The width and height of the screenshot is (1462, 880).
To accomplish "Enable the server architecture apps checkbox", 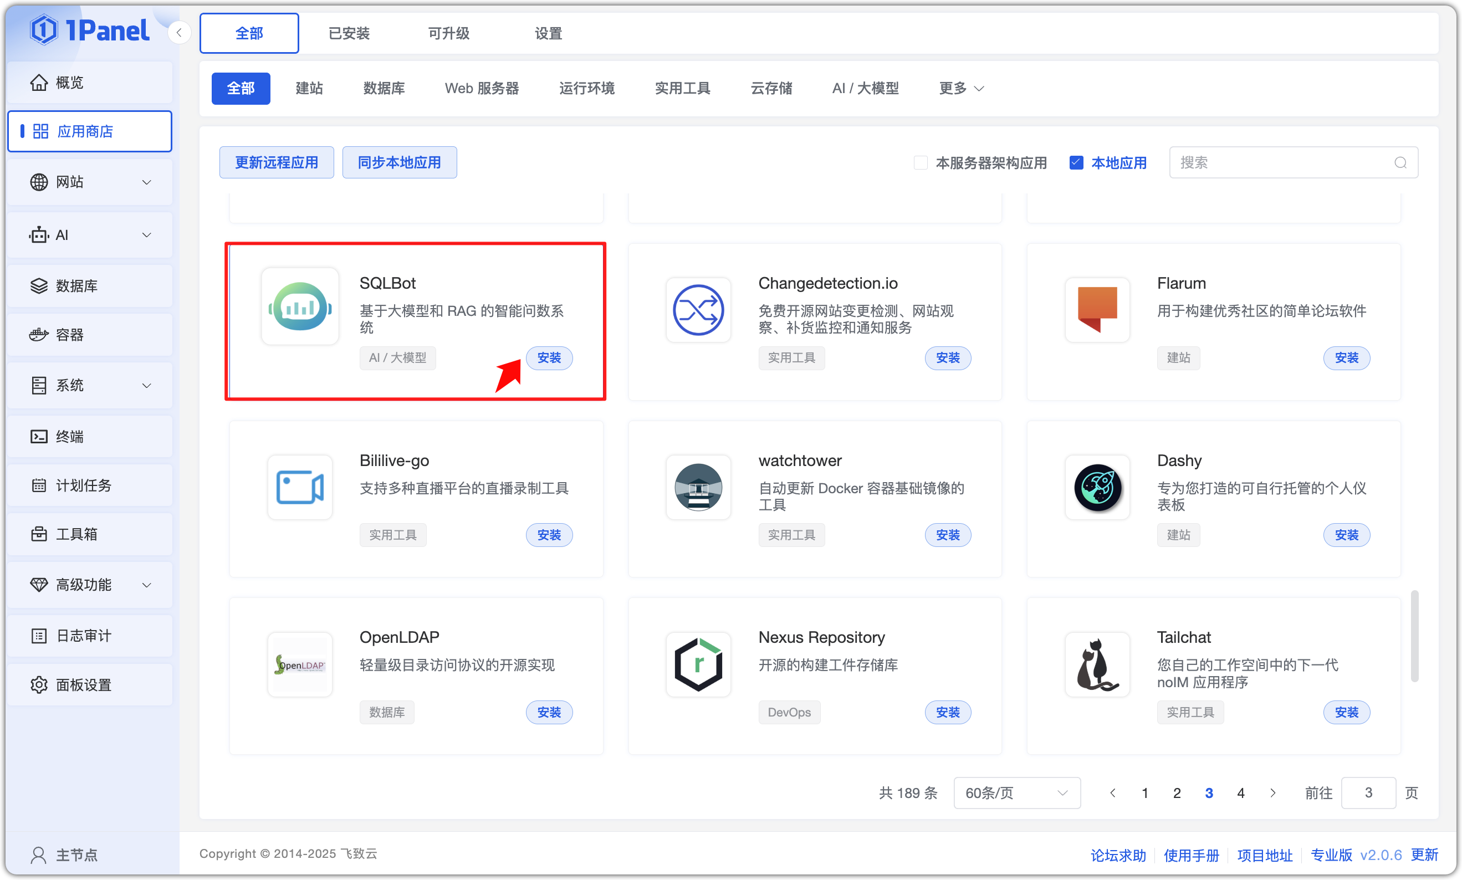I will [920, 163].
